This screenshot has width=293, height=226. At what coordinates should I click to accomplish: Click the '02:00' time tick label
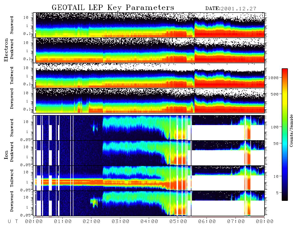pos(92,222)
